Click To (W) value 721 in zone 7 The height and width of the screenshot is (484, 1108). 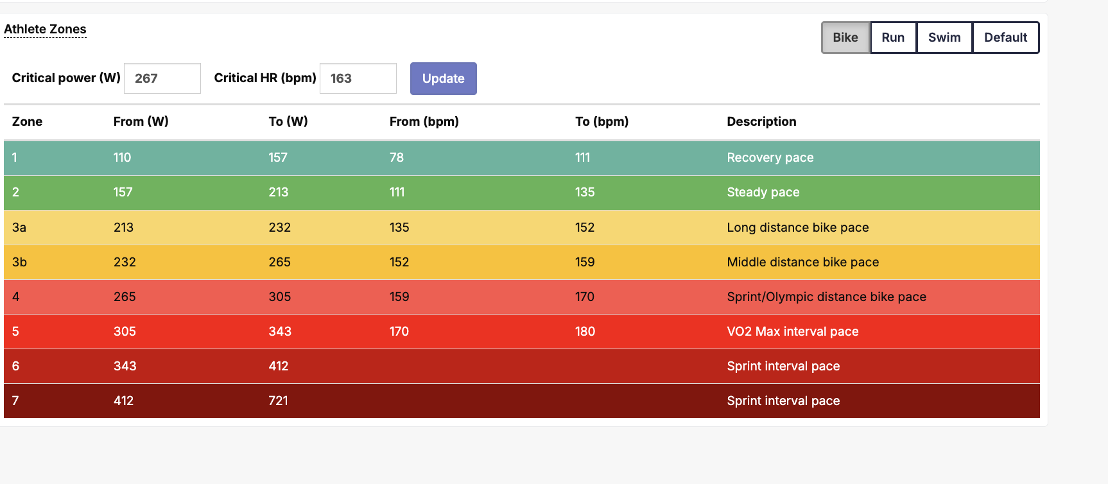278,401
